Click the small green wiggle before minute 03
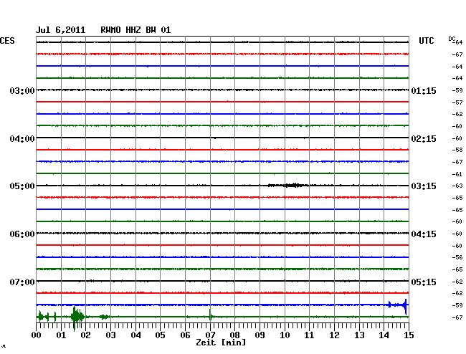The height and width of the screenshot is (354, 466). pyautogui.click(x=104, y=317)
